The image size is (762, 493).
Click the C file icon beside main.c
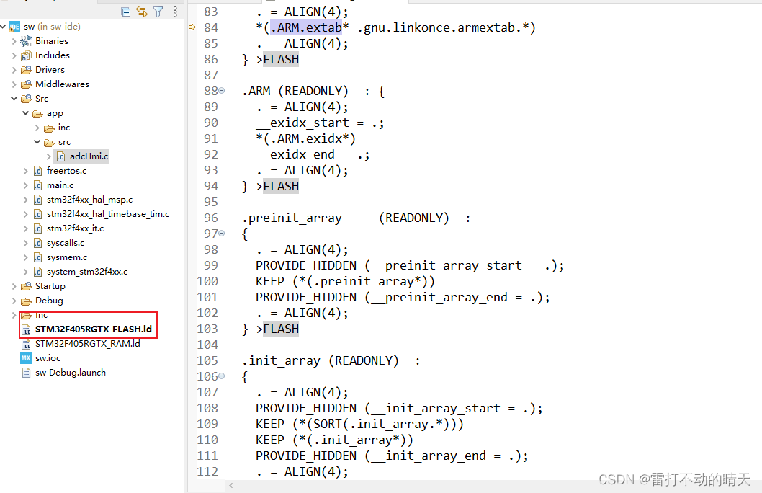pyautogui.click(x=37, y=185)
